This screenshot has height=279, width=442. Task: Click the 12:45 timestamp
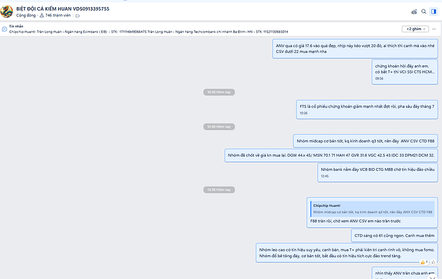pos(325,176)
